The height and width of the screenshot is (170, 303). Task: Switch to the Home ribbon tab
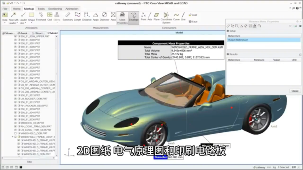coord(17,9)
